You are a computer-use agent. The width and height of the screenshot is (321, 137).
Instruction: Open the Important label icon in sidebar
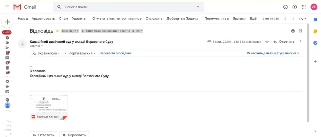[7, 43]
